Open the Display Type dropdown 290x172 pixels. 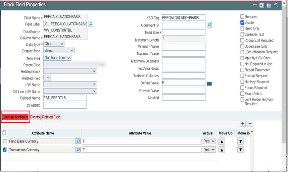[x=59, y=50]
